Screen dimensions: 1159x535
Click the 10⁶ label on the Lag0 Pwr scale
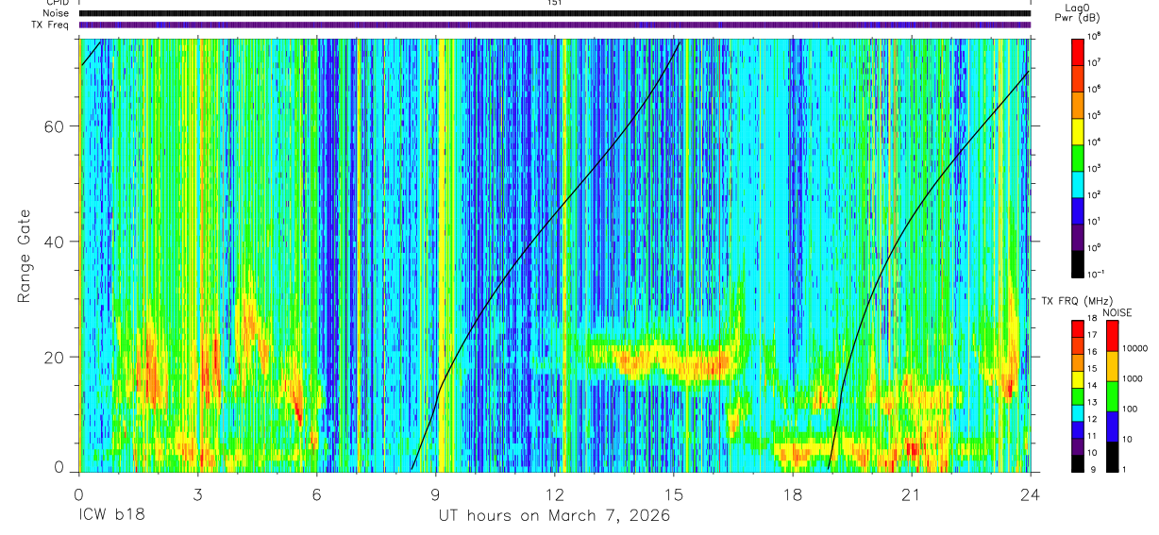click(1094, 89)
